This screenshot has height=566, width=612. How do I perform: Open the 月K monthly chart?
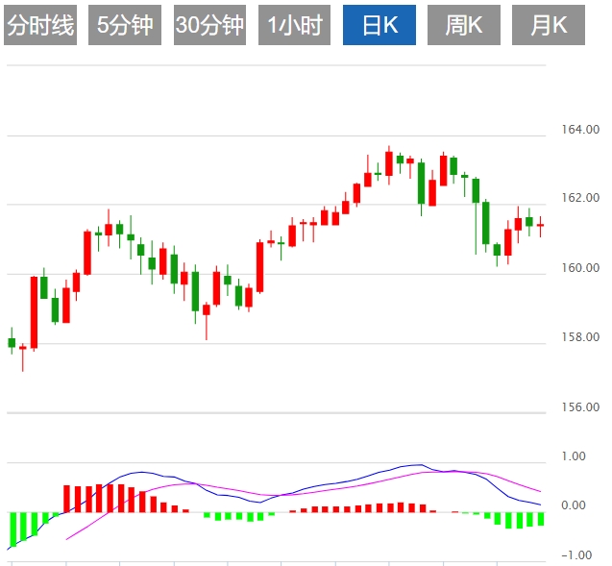pyautogui.click(x=549, y=26)
